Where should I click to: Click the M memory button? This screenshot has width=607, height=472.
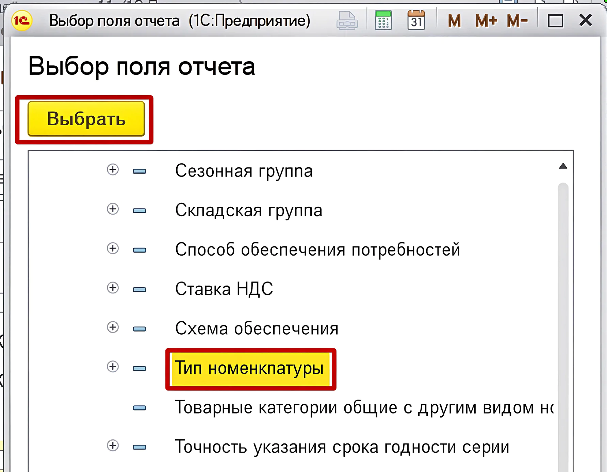point(455,21)
